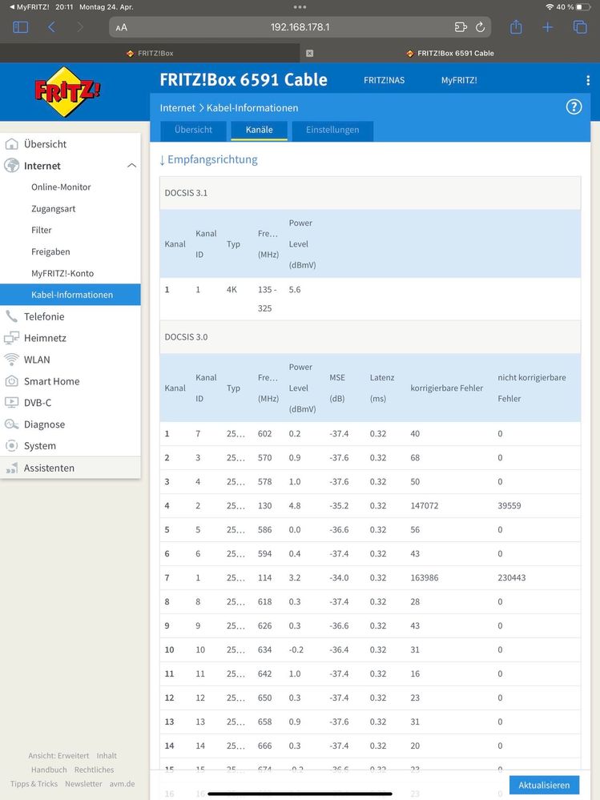Open Freigaben submenu item
The height and width of the screenshot is (800, 600).
(50, 251)
